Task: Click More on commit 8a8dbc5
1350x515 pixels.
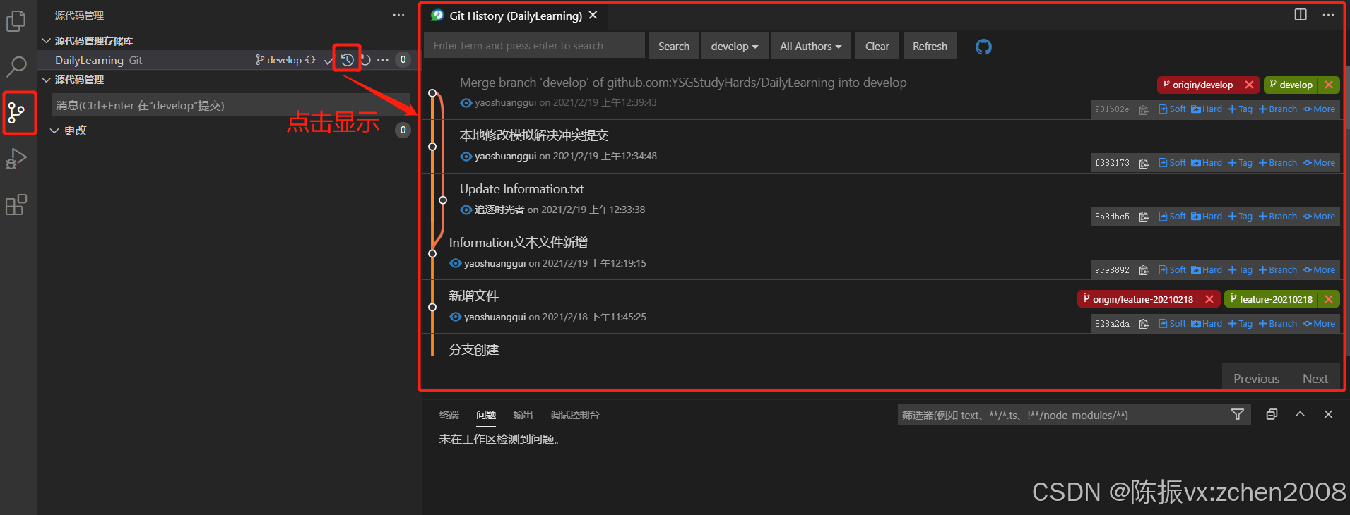Action: coord(1319,217)
